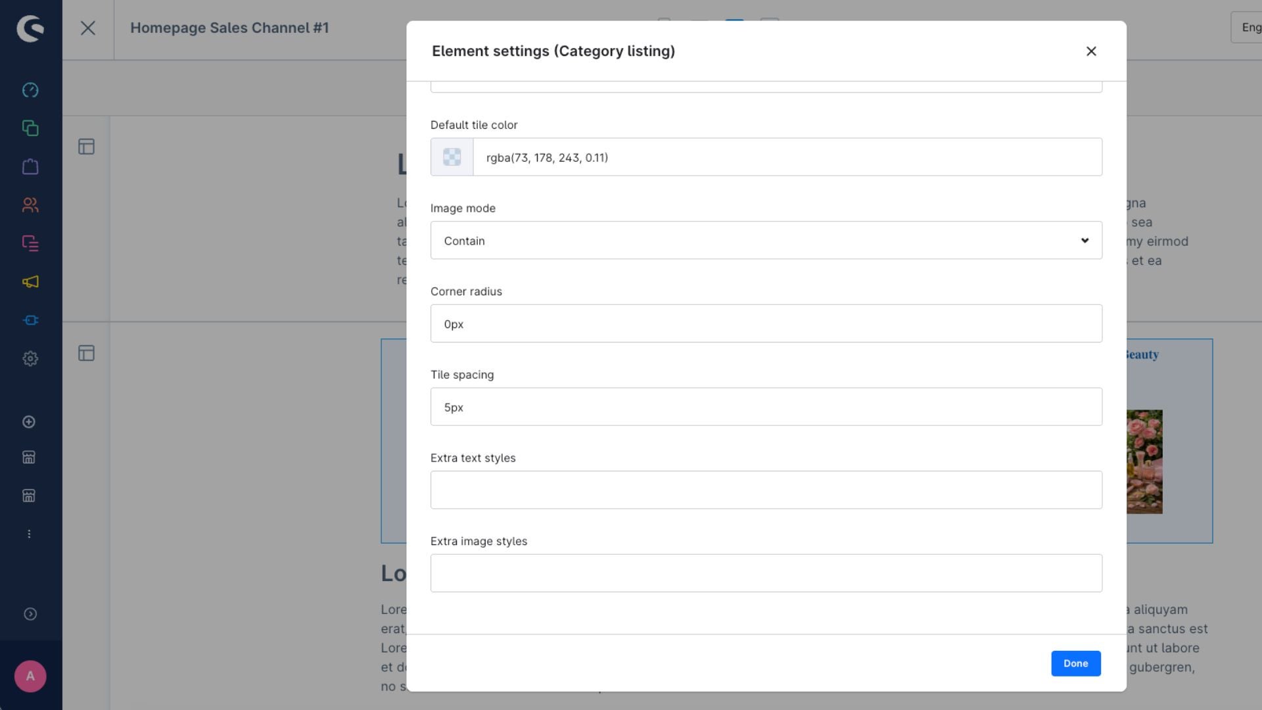
Task: Open the Extensions plug icon
Action: [x=30, y=320]
